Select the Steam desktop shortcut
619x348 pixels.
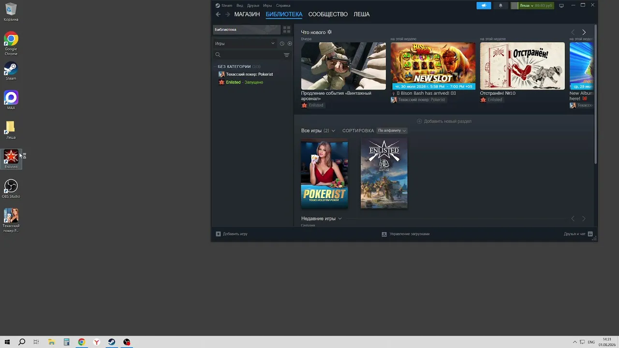(x=11, y=71)
